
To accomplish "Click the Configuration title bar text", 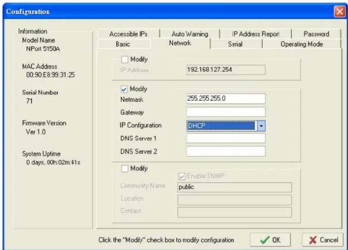I will point(28,12).
